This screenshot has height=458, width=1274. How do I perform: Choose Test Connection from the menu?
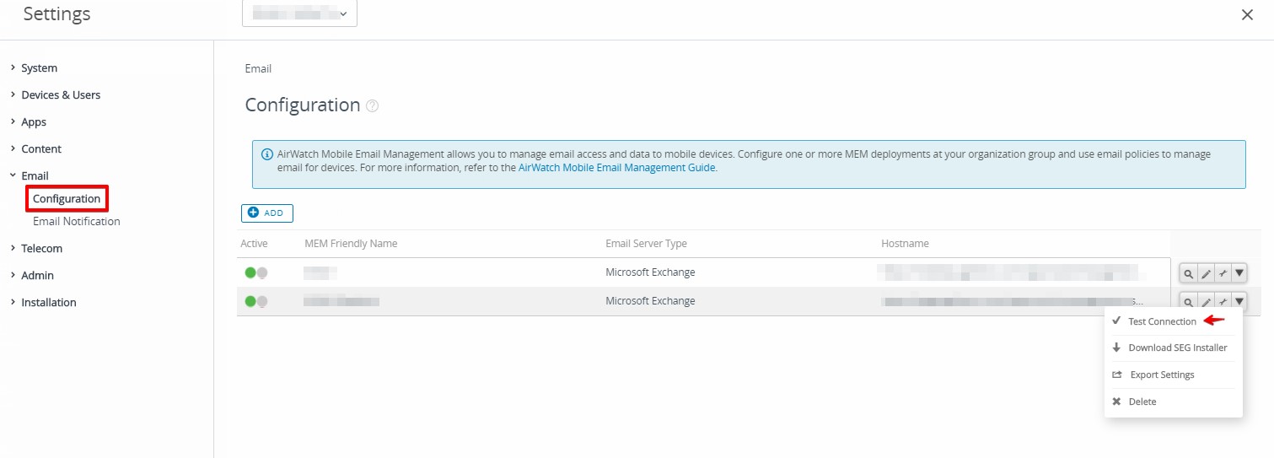click(x=1162, y=321)
